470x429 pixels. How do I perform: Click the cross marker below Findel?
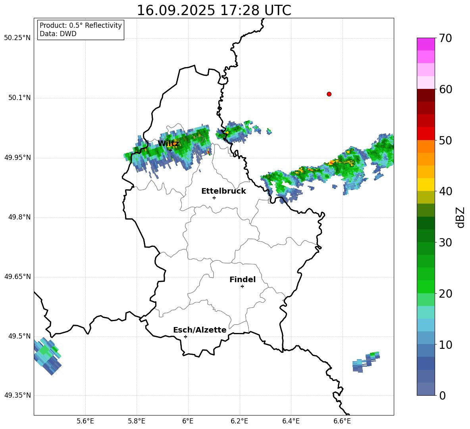[x=242, y=287]
